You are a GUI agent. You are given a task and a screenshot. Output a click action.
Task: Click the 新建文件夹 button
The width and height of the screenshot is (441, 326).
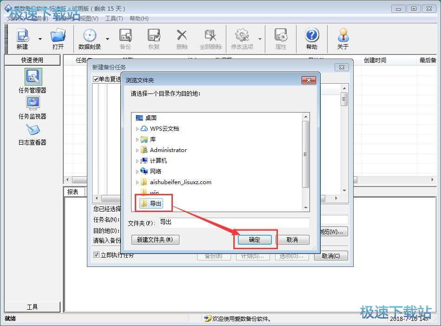(155, 240)
